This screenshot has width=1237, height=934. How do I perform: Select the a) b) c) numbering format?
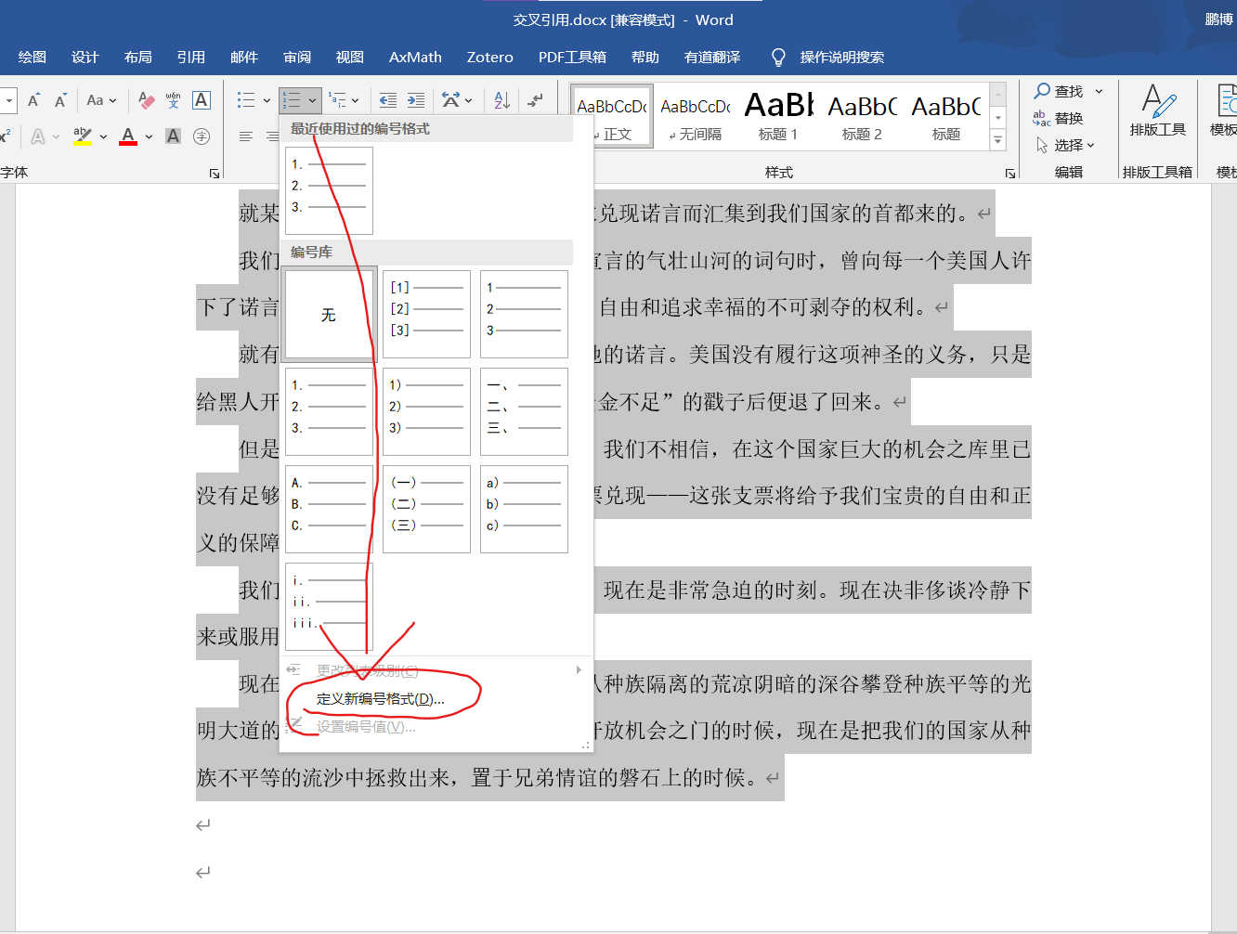pos(524,510)
